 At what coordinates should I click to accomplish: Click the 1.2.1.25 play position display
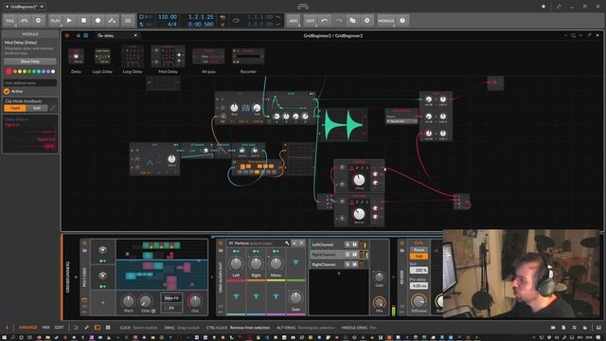[201, 17]
